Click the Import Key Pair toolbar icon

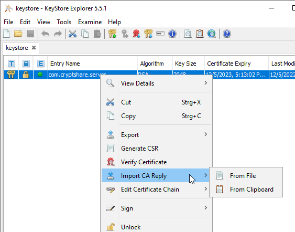(148, 34)
